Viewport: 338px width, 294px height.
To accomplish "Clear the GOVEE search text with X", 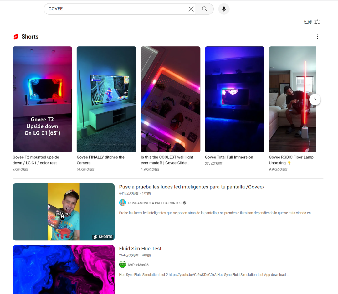I will coord(191,9).
